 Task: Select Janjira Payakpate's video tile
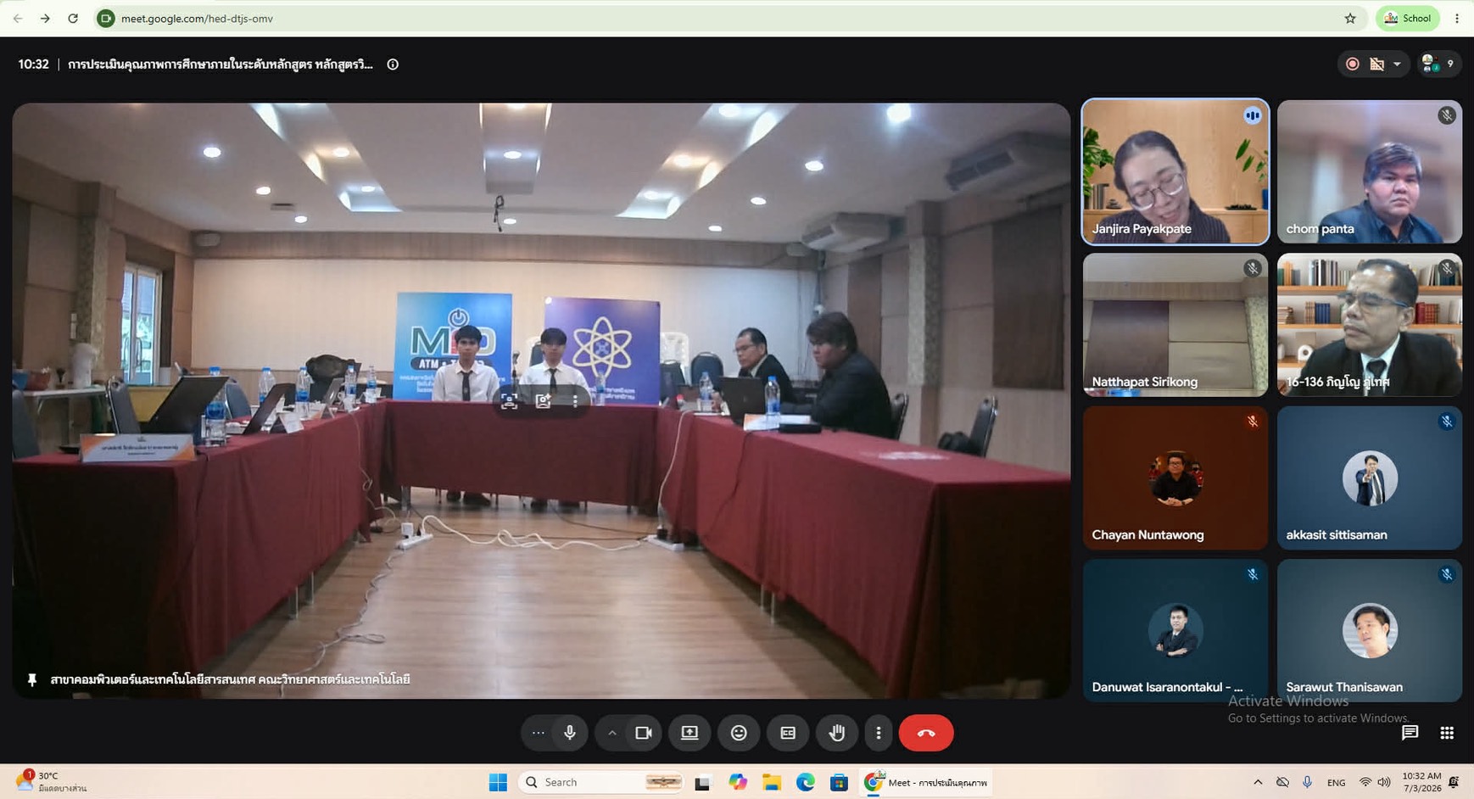[x=1175, y=172]
